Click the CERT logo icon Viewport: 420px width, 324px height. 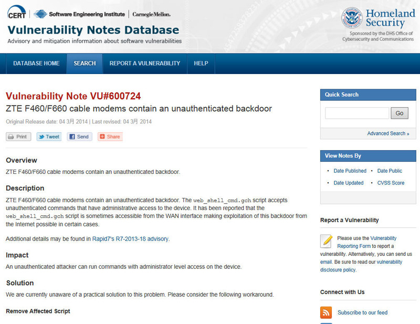click(17, 14)
